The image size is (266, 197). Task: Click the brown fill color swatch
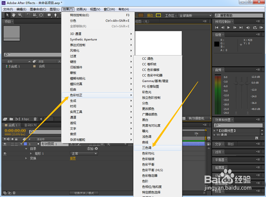click(x=141, y=15)
